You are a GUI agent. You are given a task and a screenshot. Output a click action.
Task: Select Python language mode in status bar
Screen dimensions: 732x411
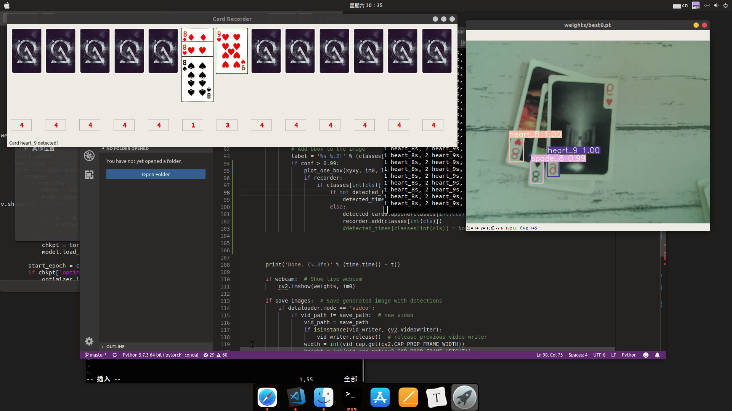(x=629, y=355)
